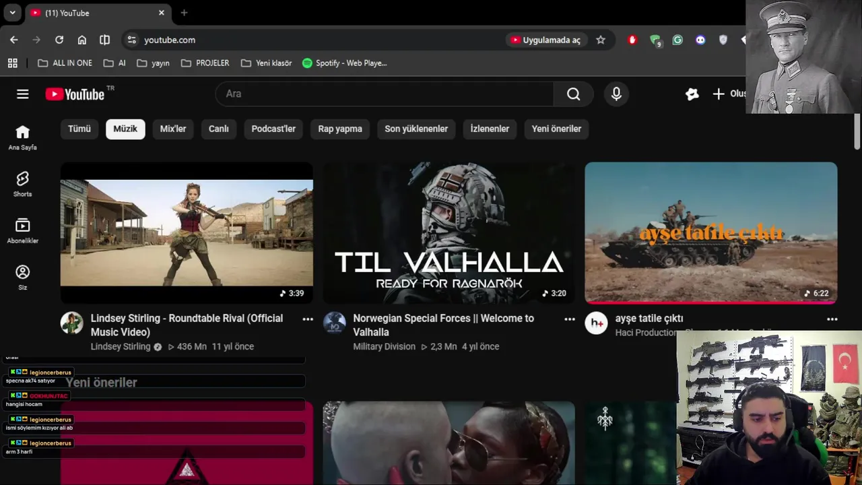Open Lindsey Stirling channel avatar
862x485 pixels.
pos(72,323)
